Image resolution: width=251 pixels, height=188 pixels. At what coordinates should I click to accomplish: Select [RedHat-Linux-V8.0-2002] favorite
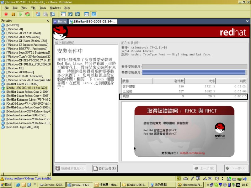click(x=22, y=84)
